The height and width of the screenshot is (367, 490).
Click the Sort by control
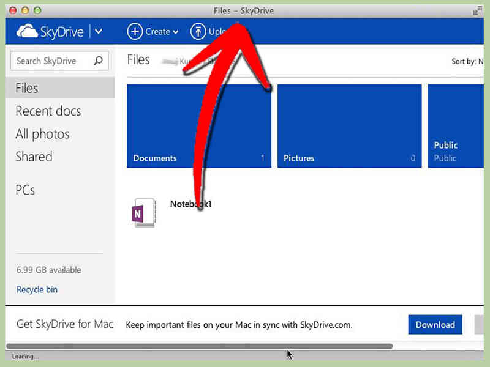[467, 62]
